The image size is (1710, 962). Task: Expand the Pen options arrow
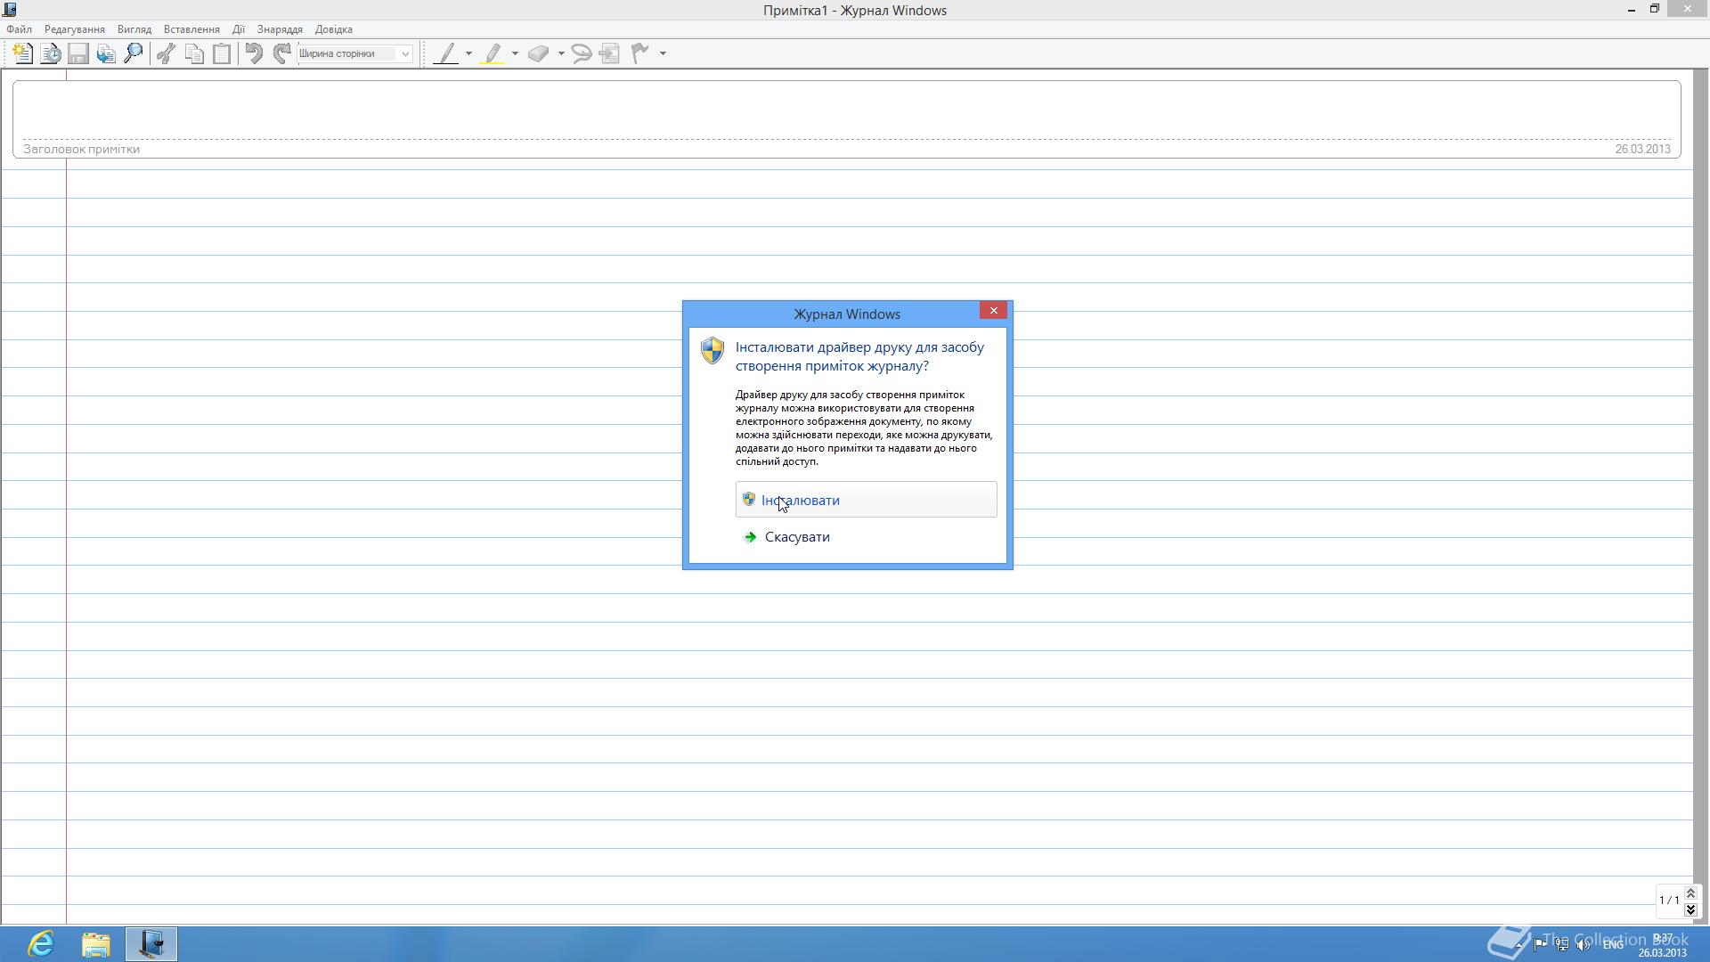point(469,53)
